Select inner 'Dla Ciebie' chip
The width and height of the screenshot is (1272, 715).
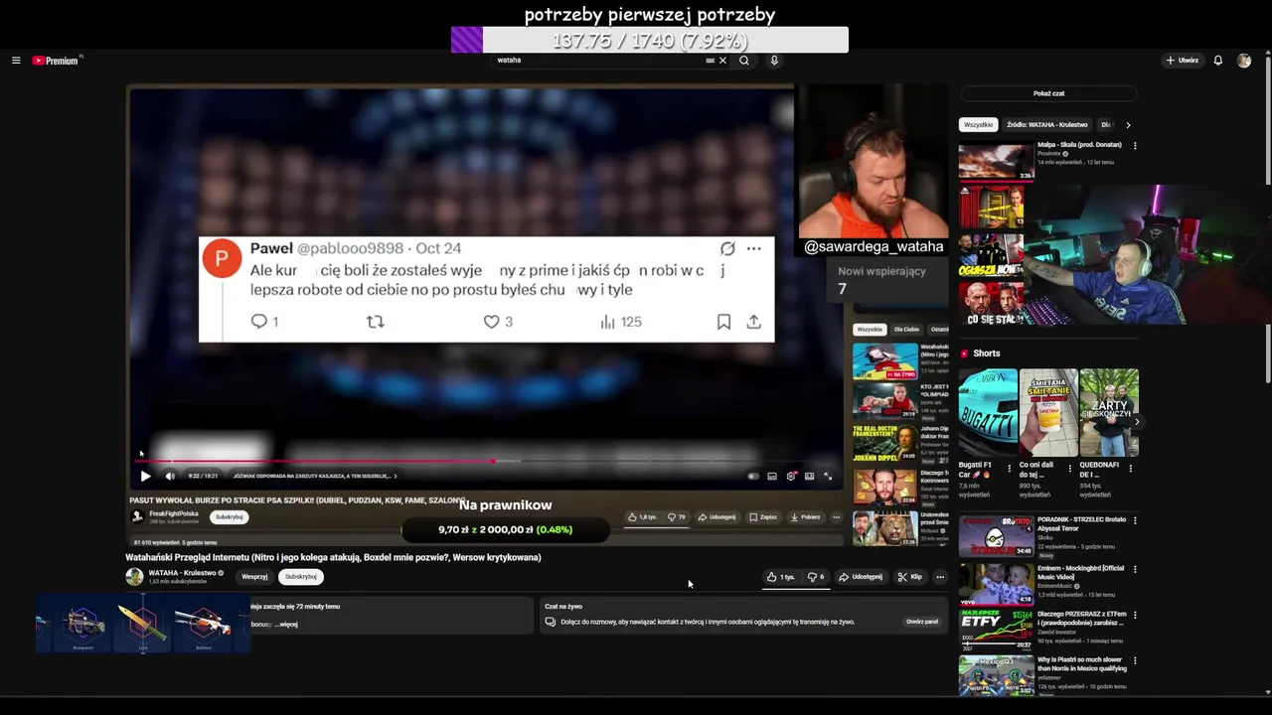906,330
